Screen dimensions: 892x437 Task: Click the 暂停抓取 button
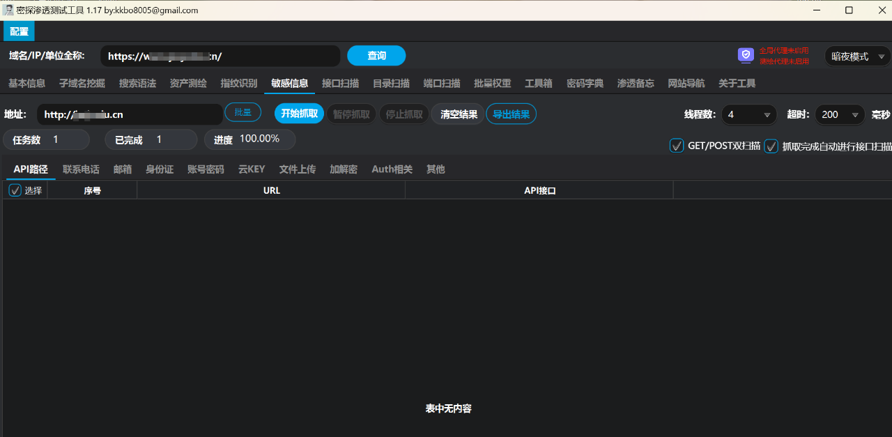tap(351, 114)
